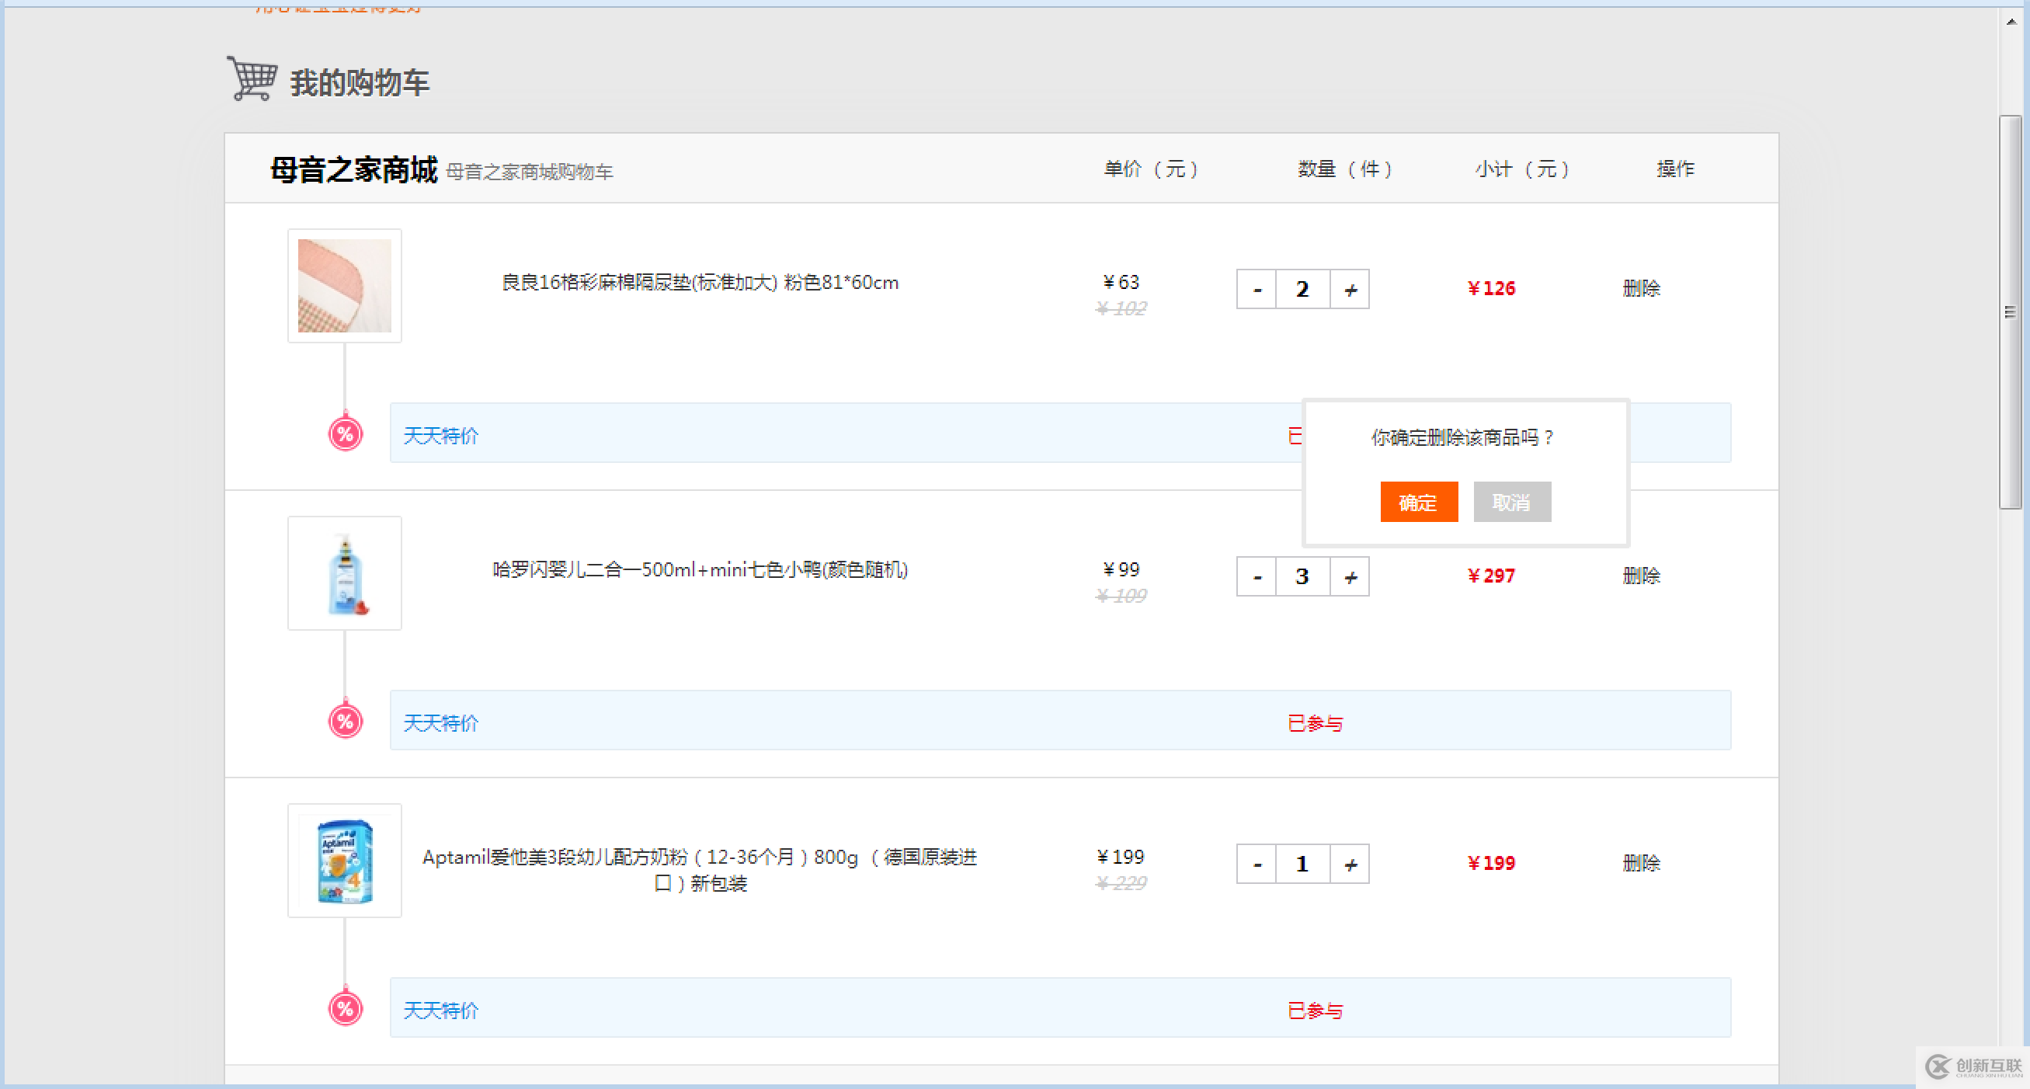Click 已参与 status on 哈罗闪 promotion row

click(1315, 722)
